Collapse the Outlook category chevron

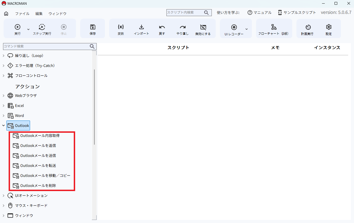point(4,126)
